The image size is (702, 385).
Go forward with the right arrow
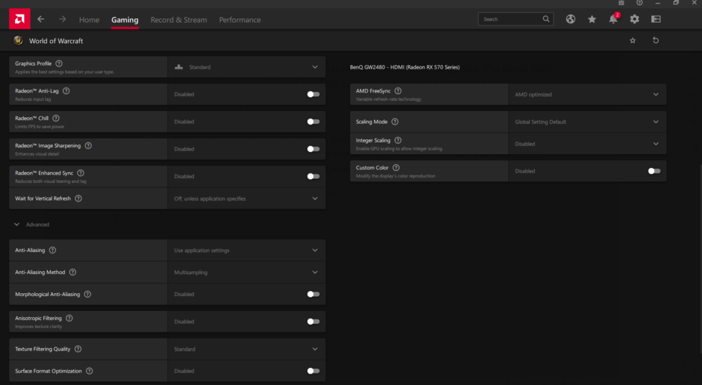(62, 19)
